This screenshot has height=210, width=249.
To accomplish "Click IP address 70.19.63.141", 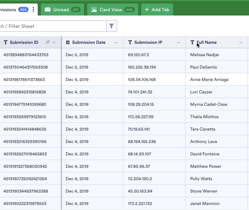I will 139,129.
